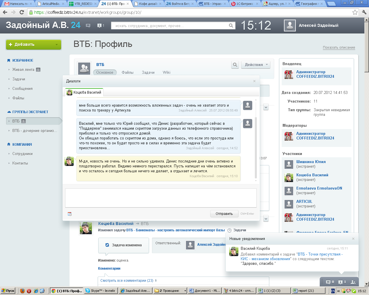The height and width of the screenshot is (295, 369).
Task: Switch to the Задачи tab of the ВТБ group
Action: click(x=148, y=73)
